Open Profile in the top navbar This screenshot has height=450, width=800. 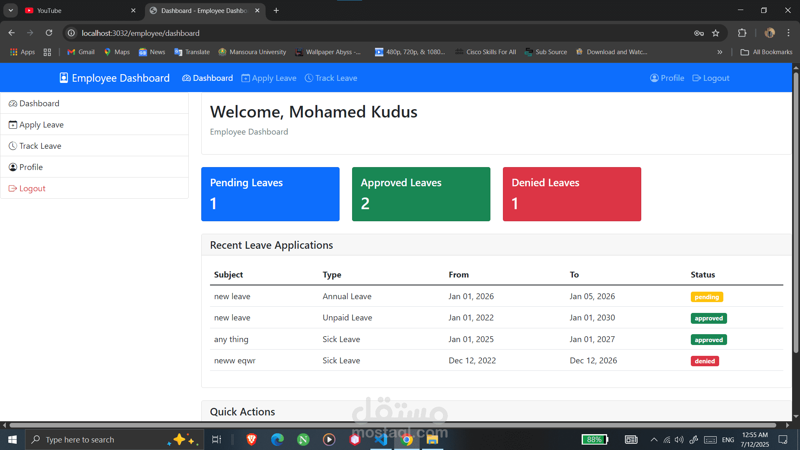tap(667, 78)
